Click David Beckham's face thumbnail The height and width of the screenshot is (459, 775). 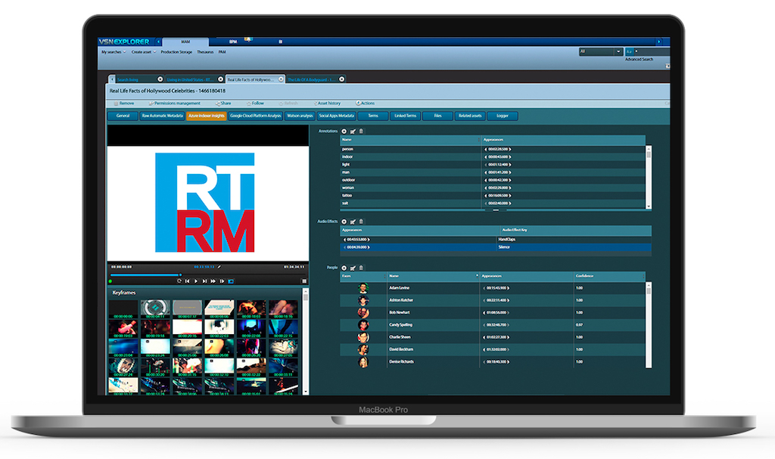click(x=363, y=350)
